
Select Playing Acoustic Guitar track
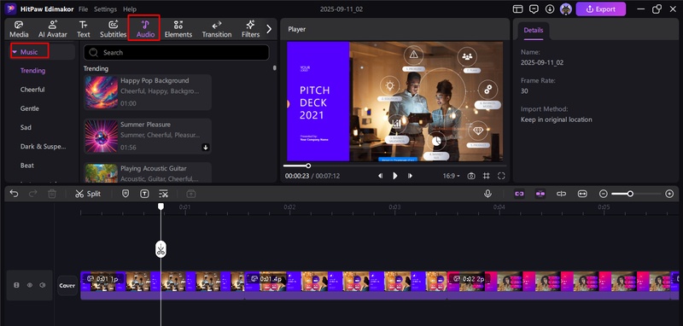coord(148,172)
